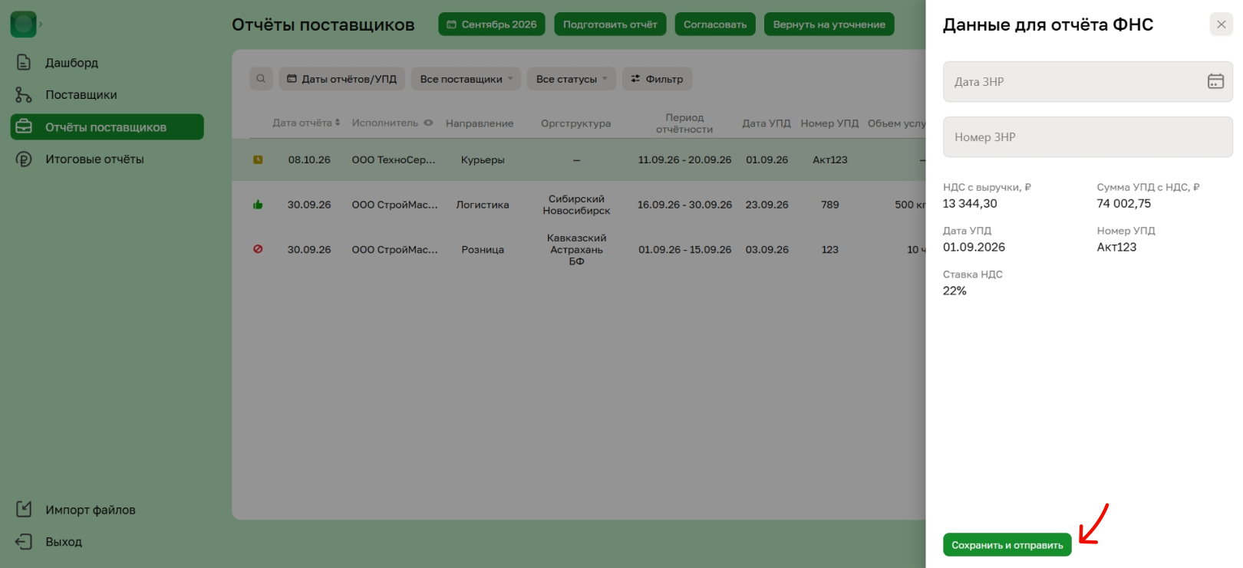Click Курьеры direction cell

[x=483, y=160]
